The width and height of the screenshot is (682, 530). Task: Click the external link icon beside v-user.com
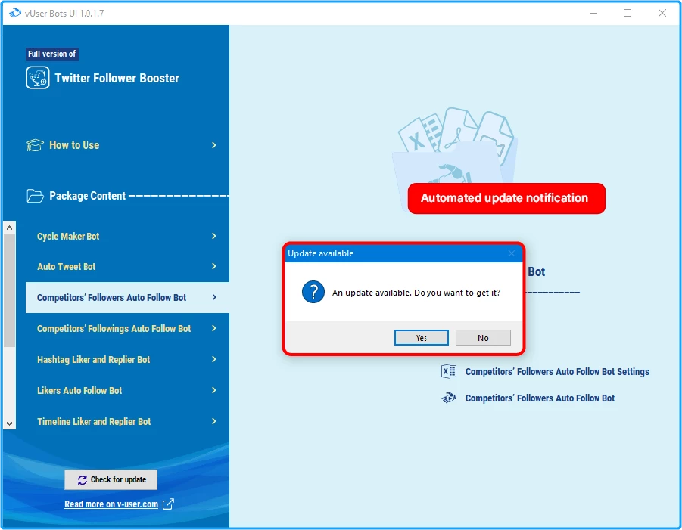[x=168, y=504]
